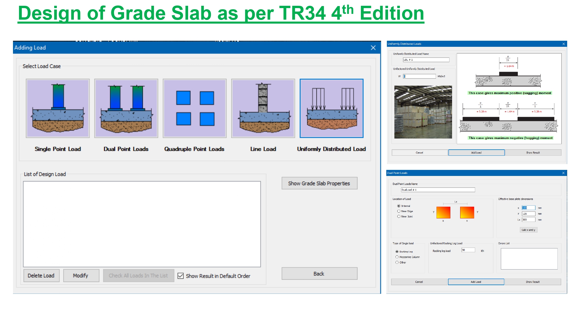577x325 pixels.
Task: Click the Back button
Action: (319, 274)
